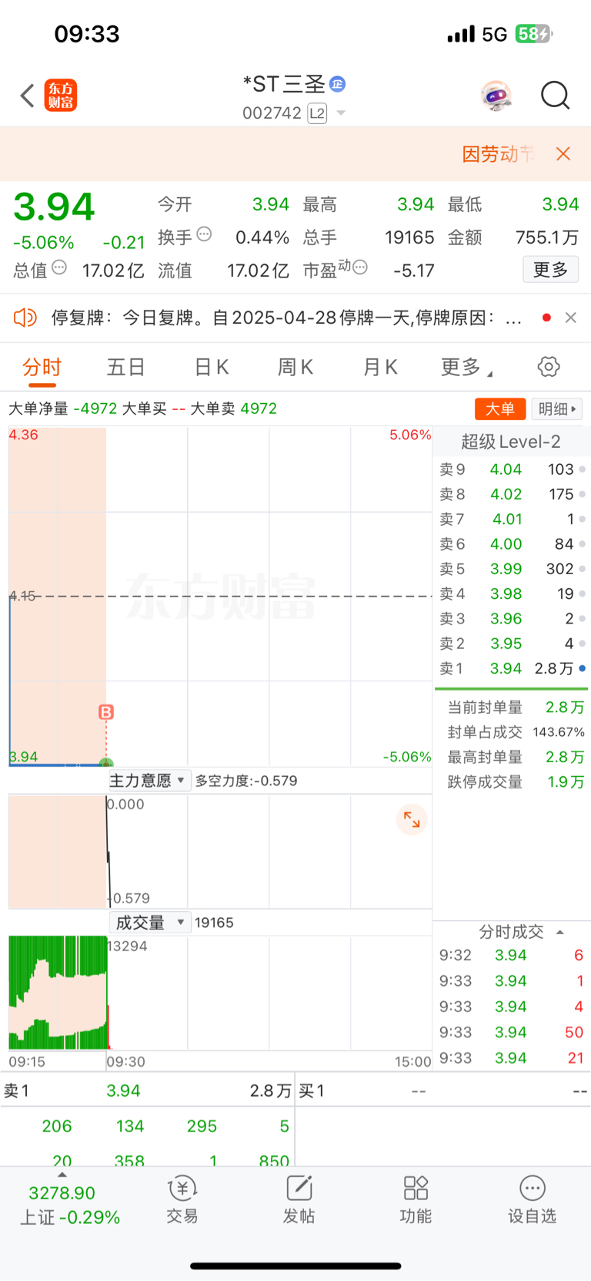Collapse the 分时成交 list
Viewport: 591px width, 1281px height.
point(560,932)
